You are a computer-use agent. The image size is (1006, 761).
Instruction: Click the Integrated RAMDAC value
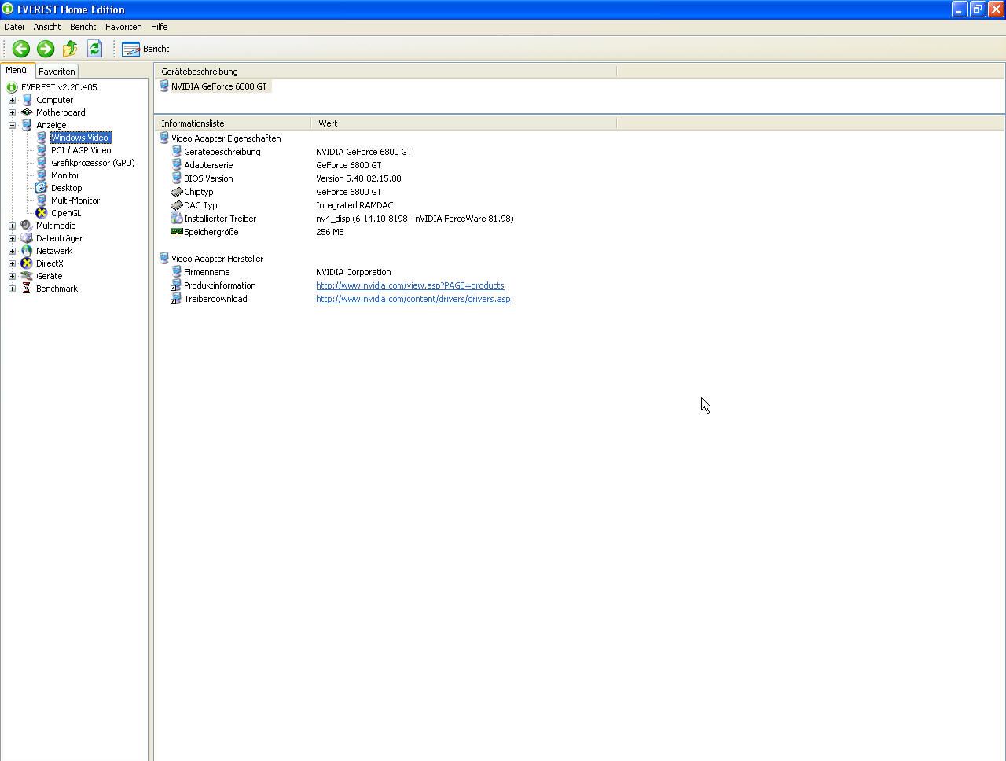354,205
